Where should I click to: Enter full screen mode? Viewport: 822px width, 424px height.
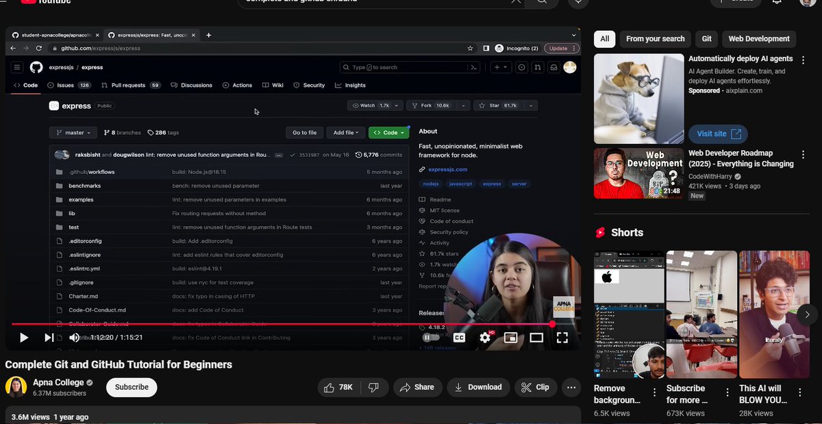(x=562, y=337)
